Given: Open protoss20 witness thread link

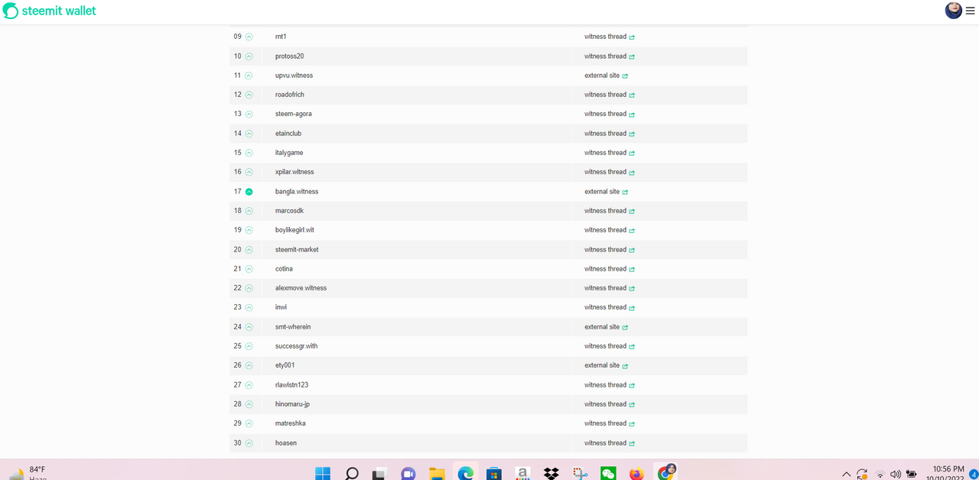Looking at the screenshot, I should [x=610, y=57].
